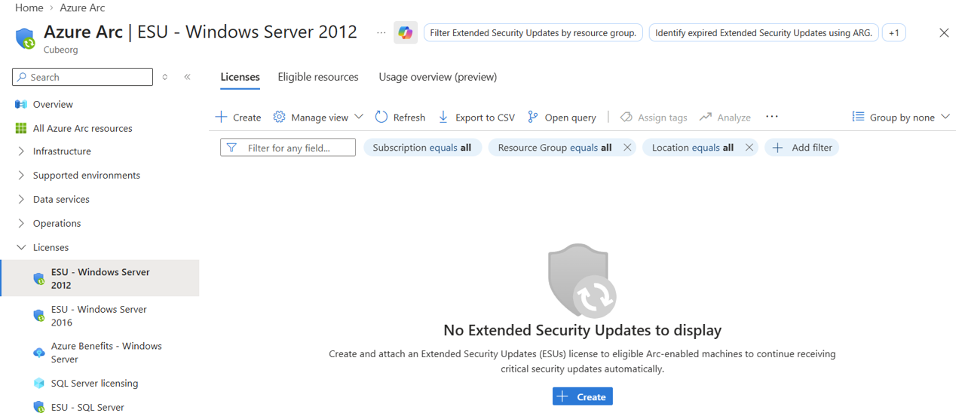Click the Copilot icon in the header
The height and width of the screenshot is (416, 965).
(406, 33)
